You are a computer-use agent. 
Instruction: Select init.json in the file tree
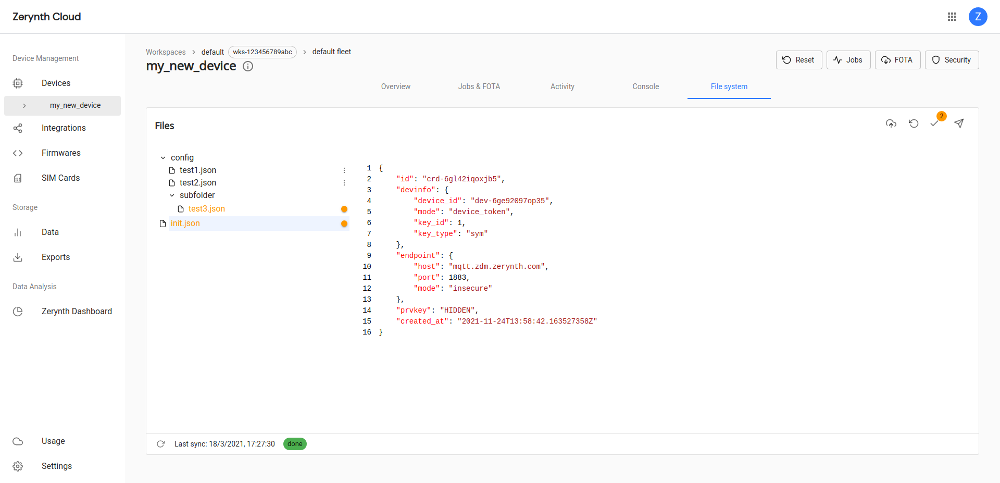[185, 224]
